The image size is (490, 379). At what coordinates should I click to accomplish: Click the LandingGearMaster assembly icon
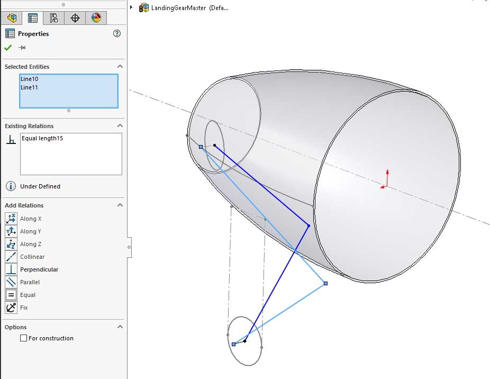click(144, 8)
